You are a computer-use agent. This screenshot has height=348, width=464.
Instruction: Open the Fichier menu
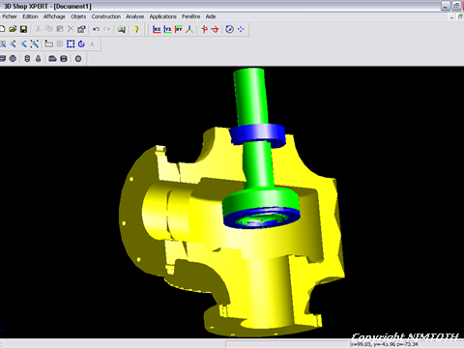pos(10,16)
